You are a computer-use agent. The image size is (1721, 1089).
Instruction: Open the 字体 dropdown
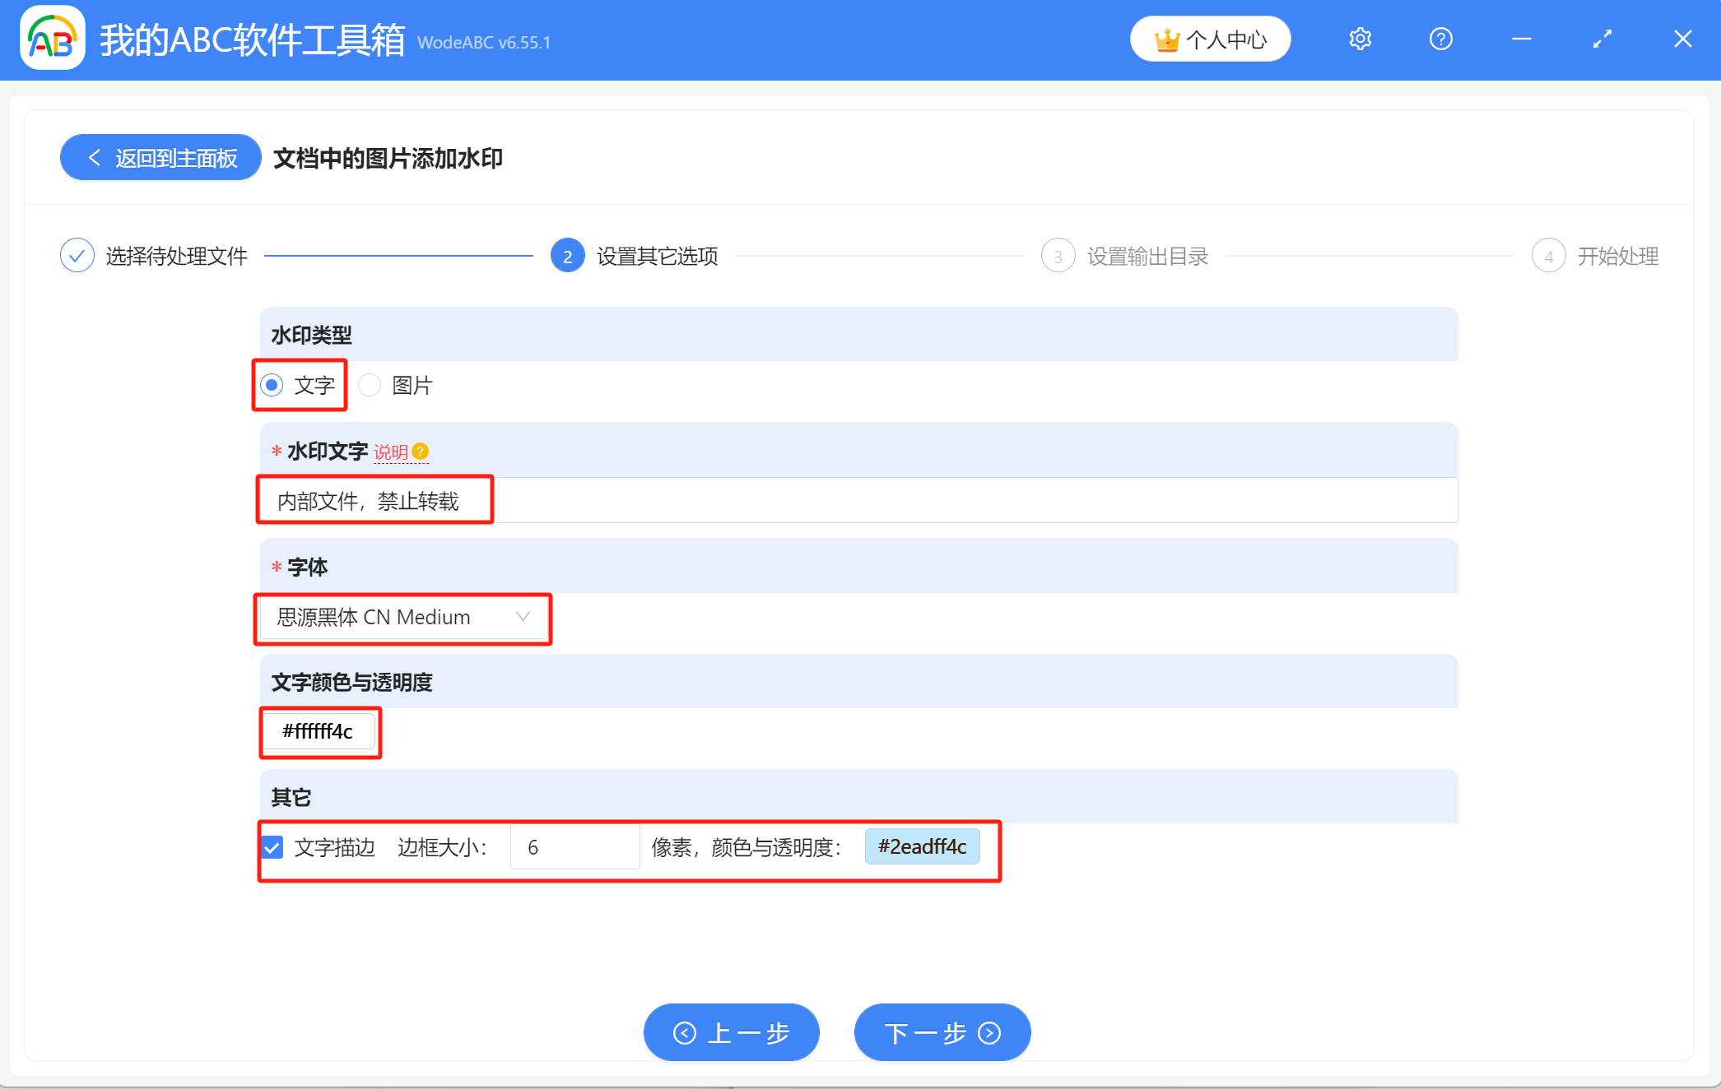click(402, 618)
